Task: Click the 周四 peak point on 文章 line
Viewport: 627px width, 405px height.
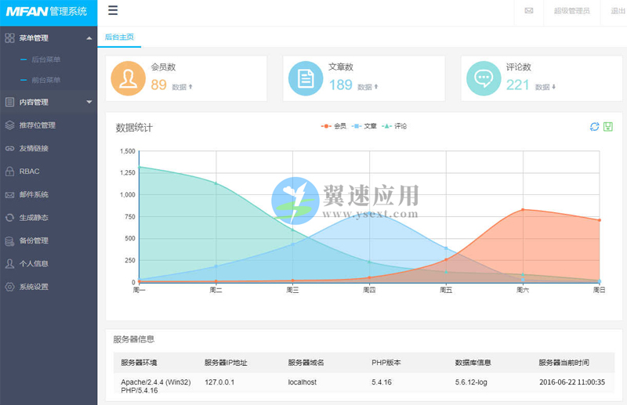Action: [369, 214]
